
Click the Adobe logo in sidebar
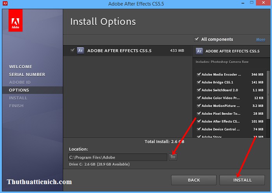pos(16,21)
